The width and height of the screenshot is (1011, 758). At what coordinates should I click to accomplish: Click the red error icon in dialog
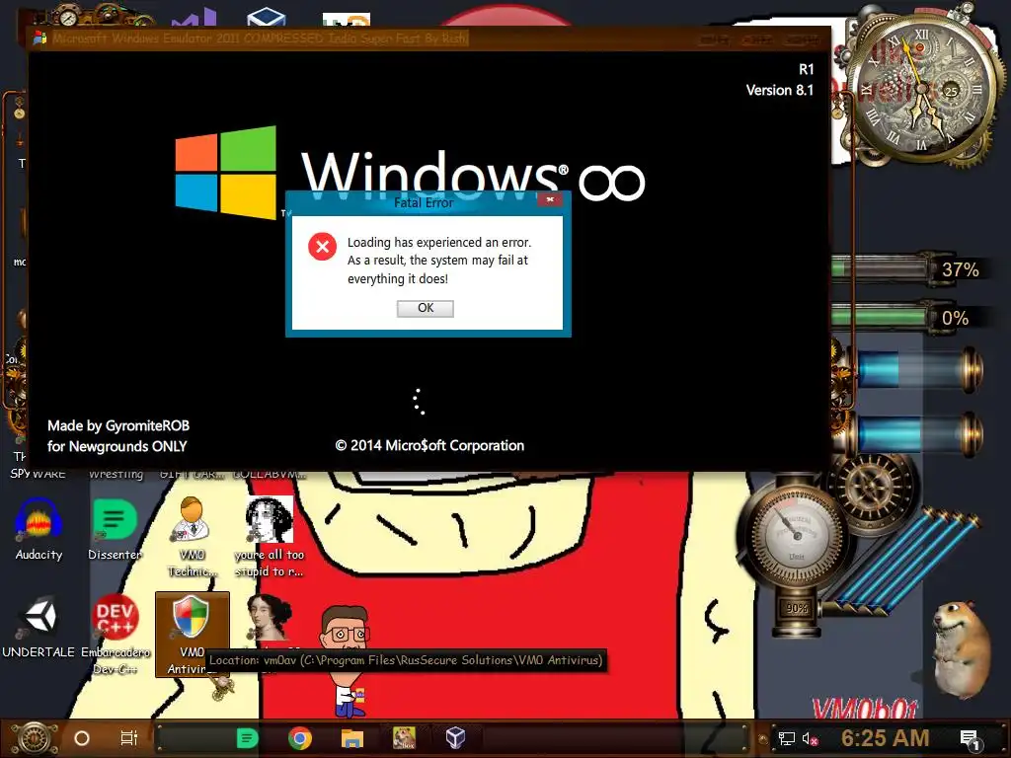coord(323,246)
